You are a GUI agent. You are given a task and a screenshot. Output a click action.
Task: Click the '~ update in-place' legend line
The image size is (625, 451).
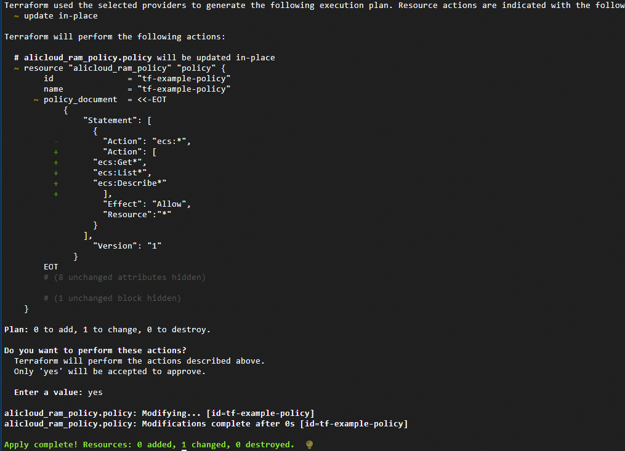click(x=56, y=16)
